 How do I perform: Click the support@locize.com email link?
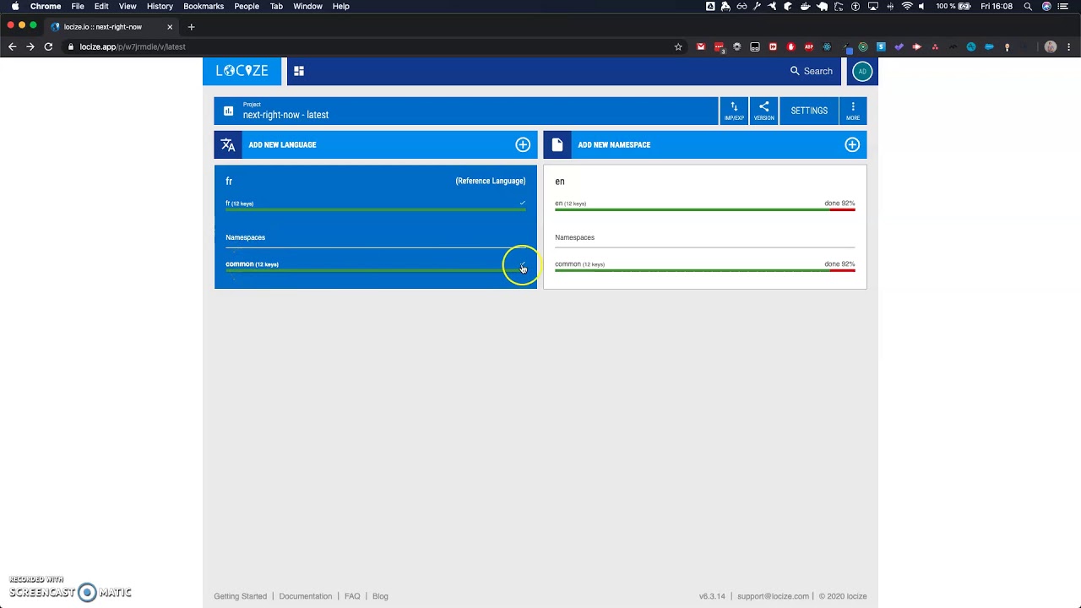773,596
